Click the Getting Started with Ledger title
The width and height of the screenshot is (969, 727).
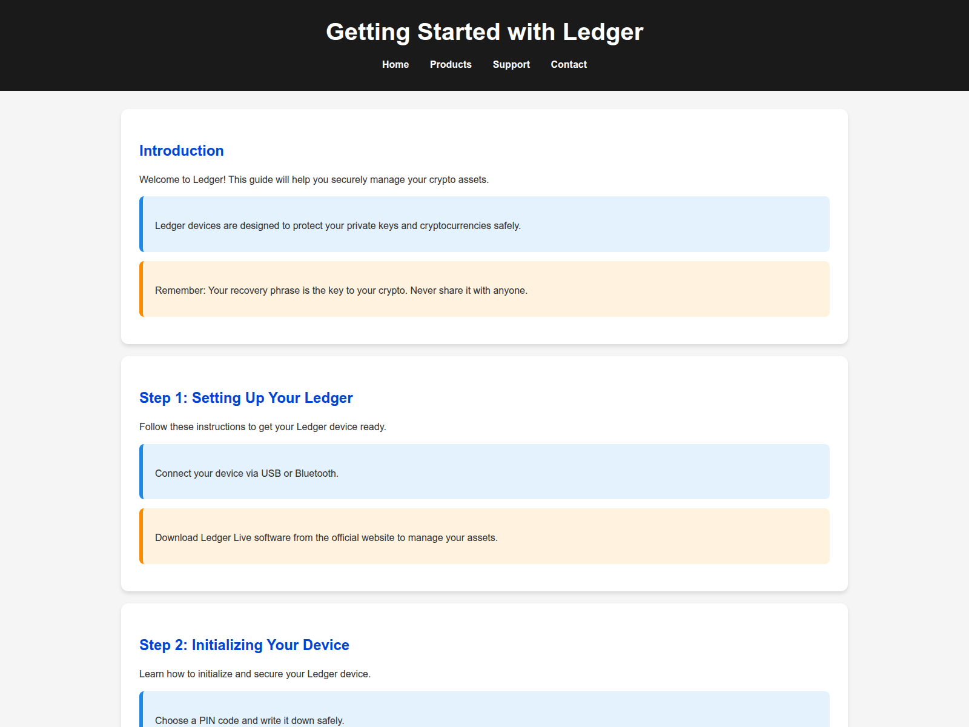pos(484,32)
